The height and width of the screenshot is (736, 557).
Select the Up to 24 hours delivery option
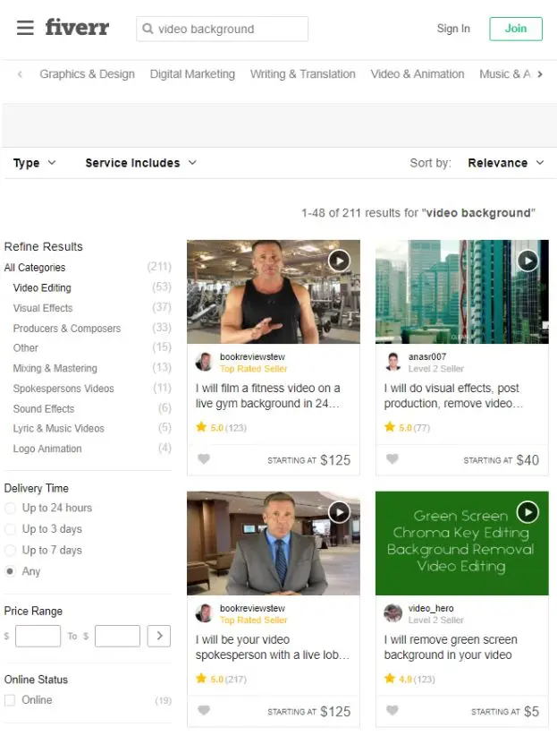[x=11, y=509]
